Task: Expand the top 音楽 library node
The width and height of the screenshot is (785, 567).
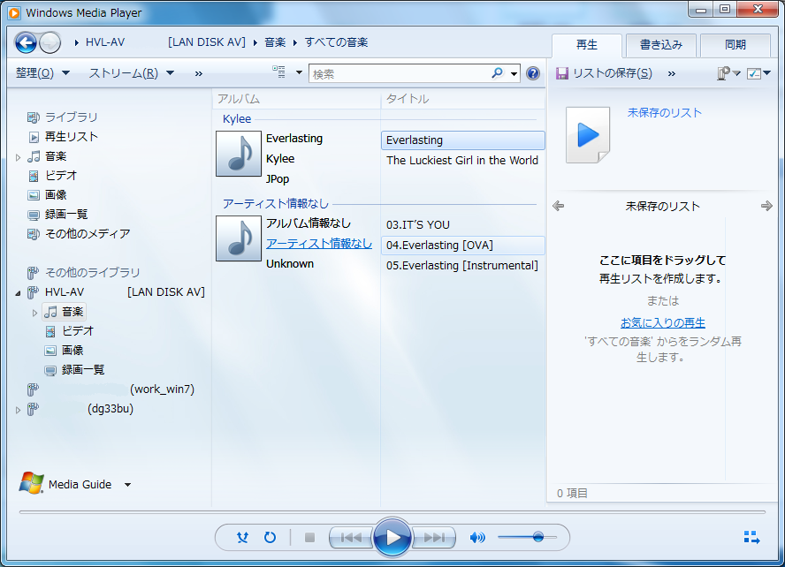Action: point(18,157)
